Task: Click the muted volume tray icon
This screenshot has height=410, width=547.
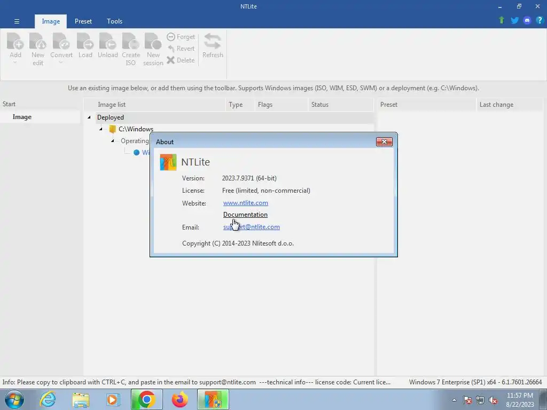Action: pos(493,400)
